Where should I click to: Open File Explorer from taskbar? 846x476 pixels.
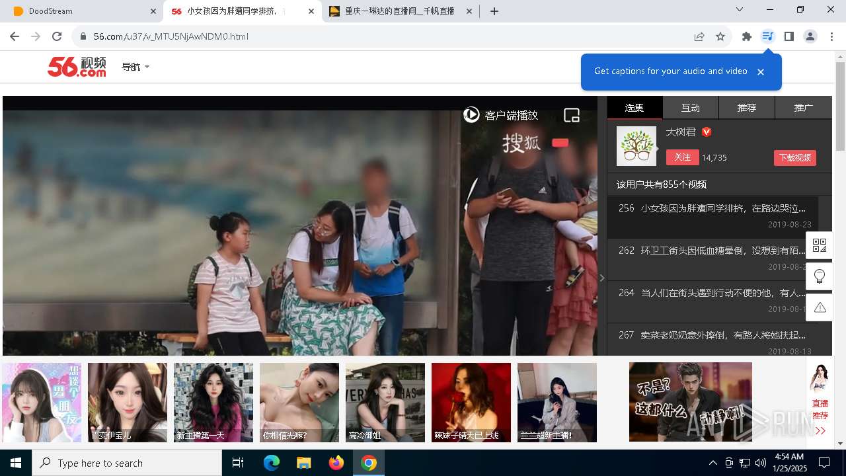303,463
